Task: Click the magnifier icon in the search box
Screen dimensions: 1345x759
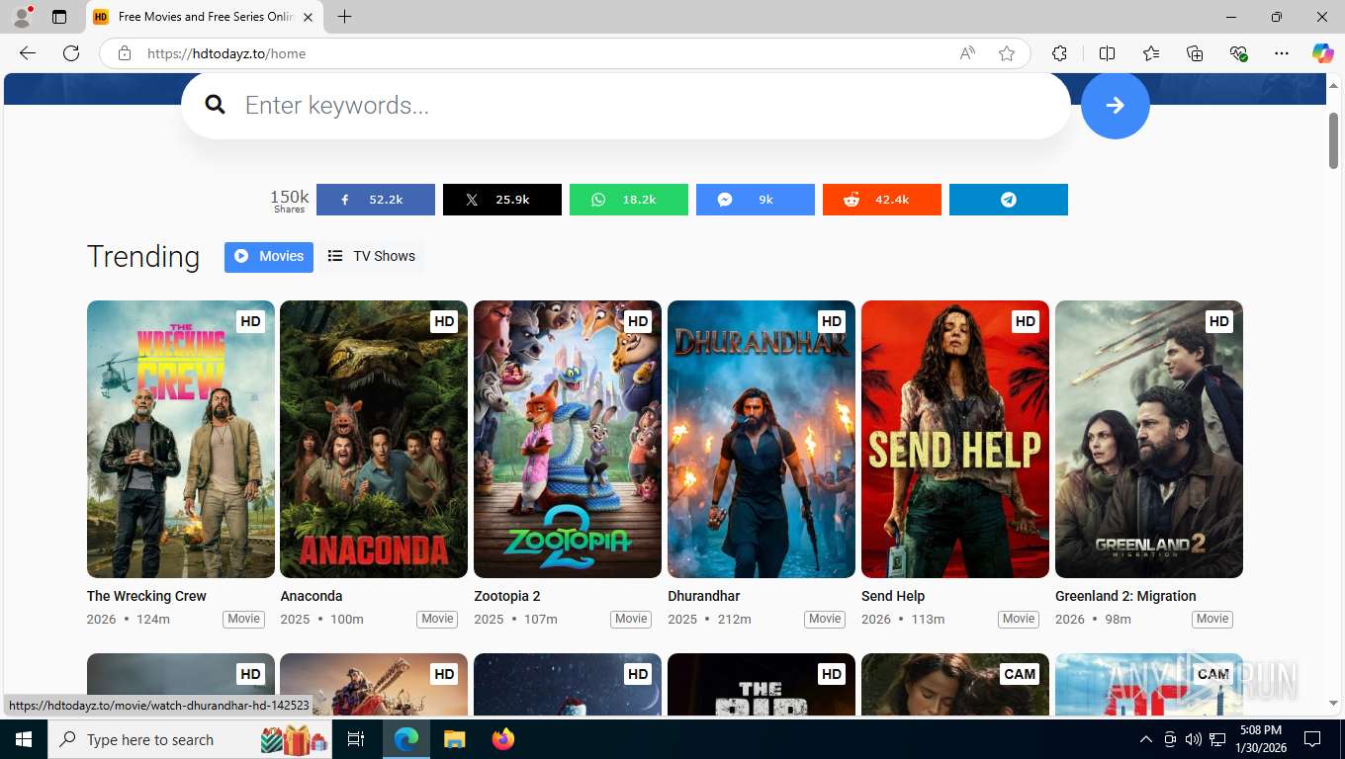Action: click(215, 105)
